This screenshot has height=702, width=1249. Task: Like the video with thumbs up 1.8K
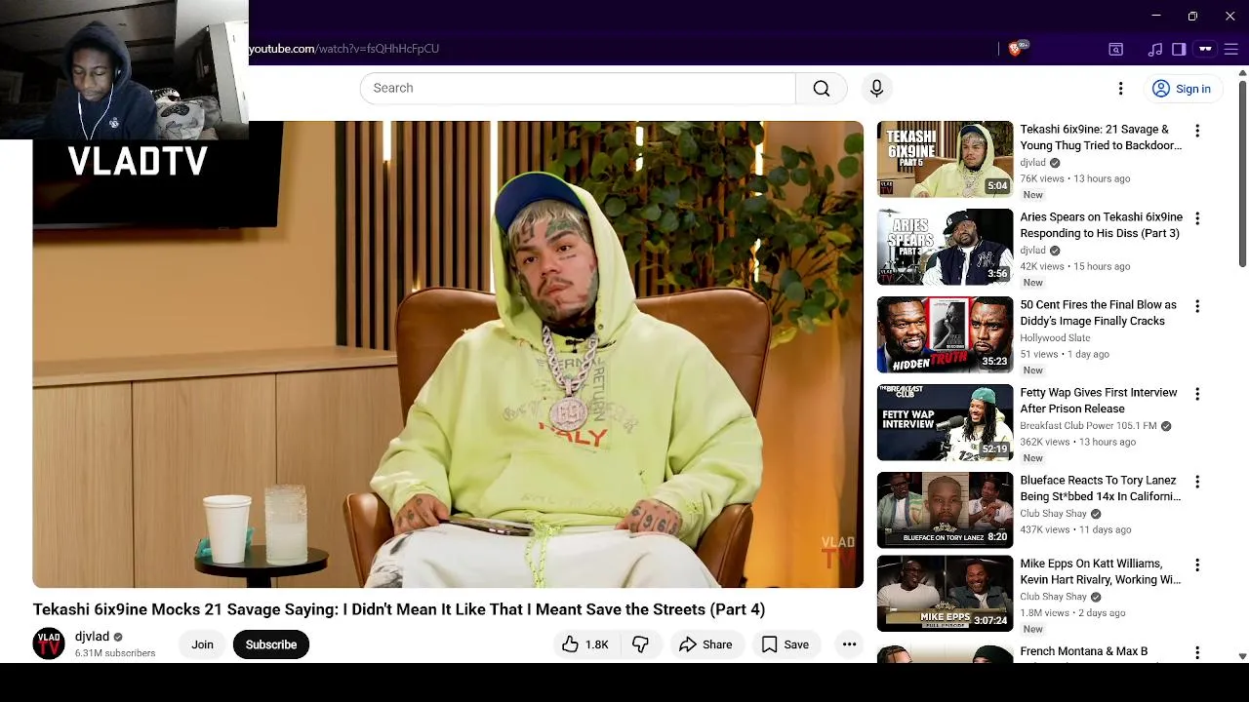584,644
